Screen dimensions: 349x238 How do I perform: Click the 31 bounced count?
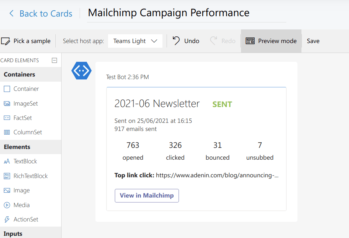(217, 145)
